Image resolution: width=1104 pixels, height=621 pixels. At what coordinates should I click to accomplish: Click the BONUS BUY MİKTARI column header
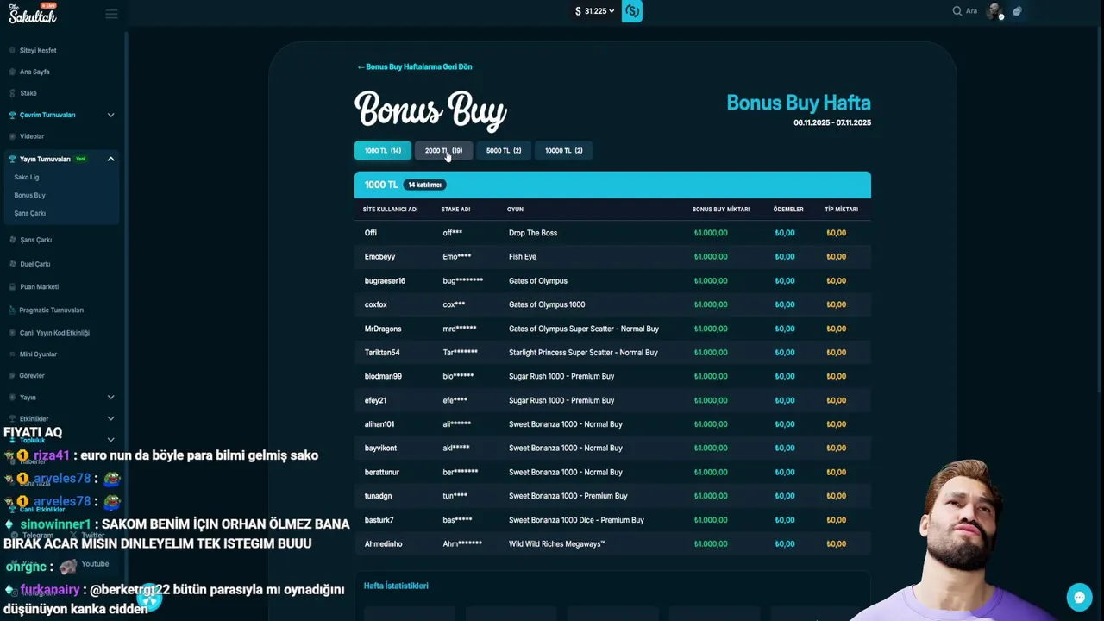tap(720, 209)
